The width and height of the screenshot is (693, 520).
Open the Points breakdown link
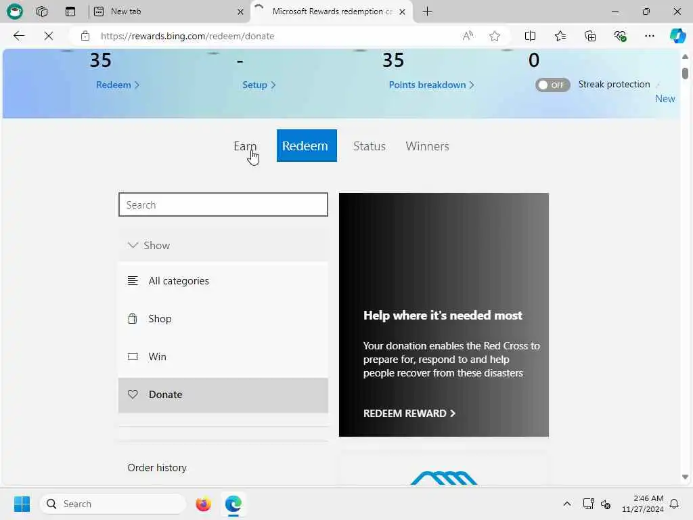click(x=431, y=85)
